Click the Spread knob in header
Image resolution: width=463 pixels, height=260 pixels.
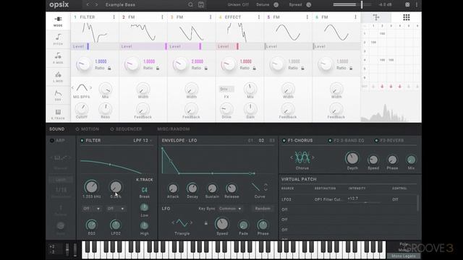click(x=309, y=5)
